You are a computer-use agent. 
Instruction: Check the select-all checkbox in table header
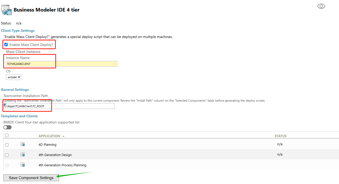tap(7, 135)
